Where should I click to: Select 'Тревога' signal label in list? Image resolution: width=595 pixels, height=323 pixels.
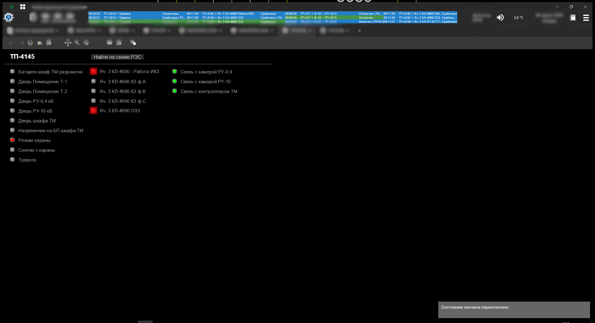point(27,160)
